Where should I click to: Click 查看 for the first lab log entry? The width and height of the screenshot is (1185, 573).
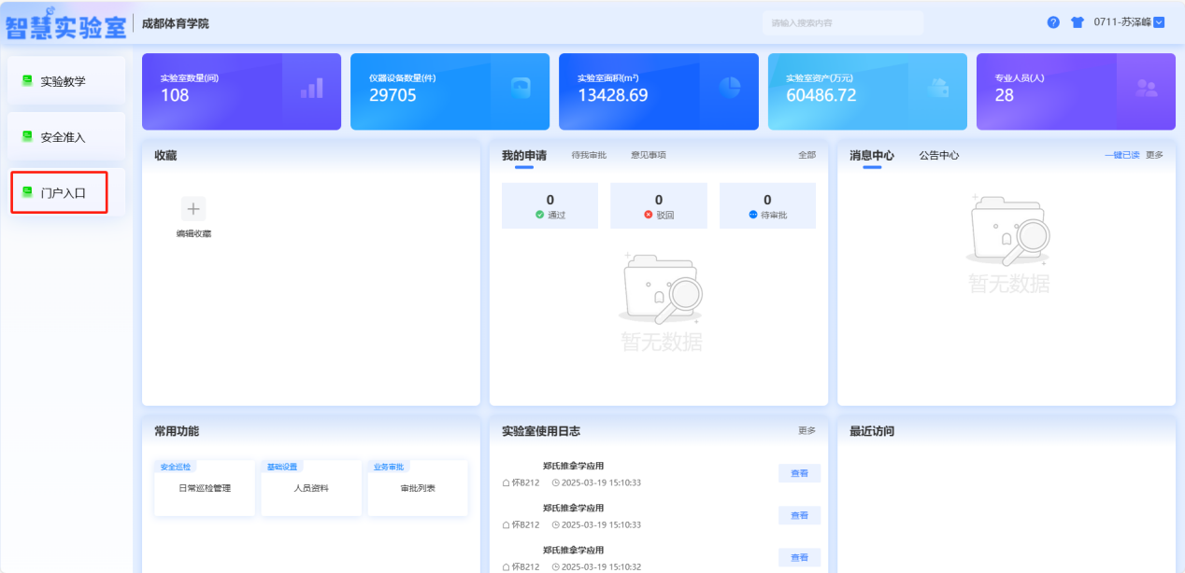[x=799, y=473]
